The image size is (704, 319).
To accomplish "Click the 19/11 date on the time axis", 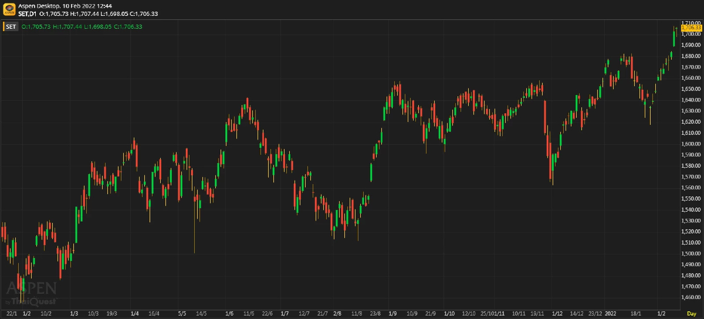I will [539, 314].
